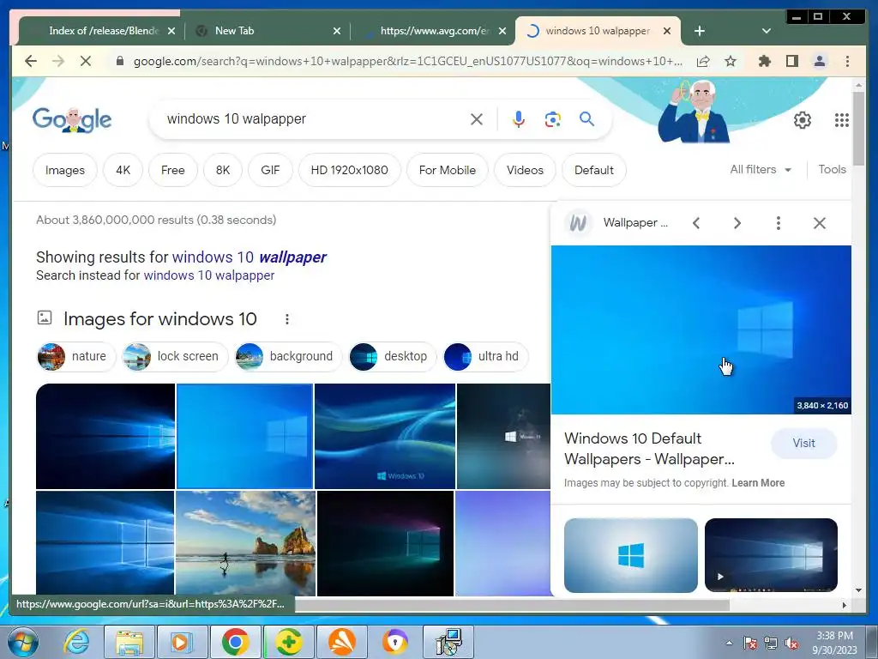Search by image with the Lens icon
The width and height of the screenshot is (878, 659).
553,118
